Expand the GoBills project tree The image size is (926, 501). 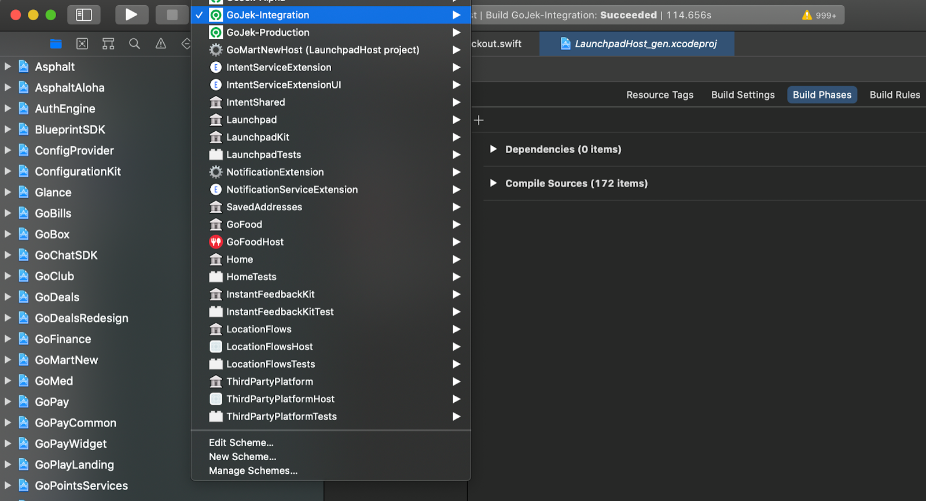(8, 213)
